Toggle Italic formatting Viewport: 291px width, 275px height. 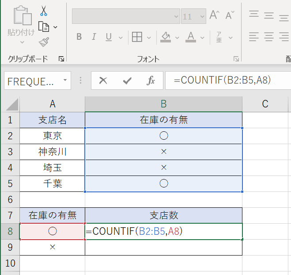pos(94,37)
